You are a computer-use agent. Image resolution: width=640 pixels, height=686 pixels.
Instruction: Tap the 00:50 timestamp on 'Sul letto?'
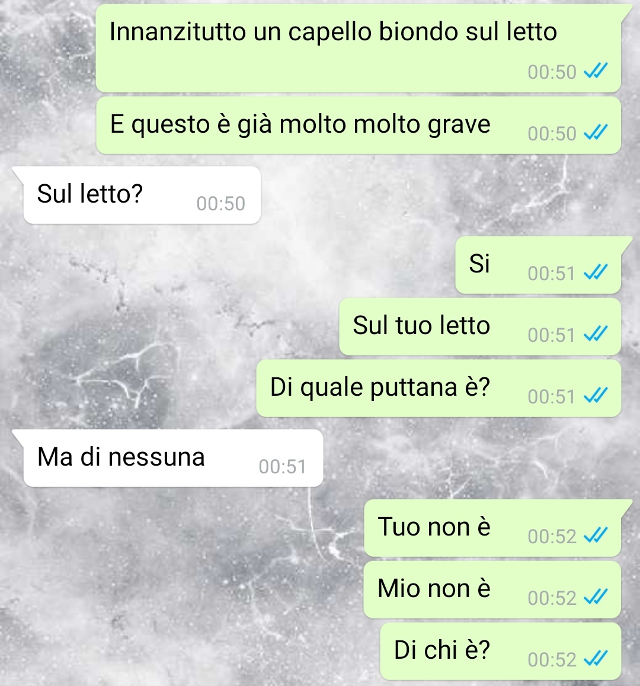[x=220, y=203]
